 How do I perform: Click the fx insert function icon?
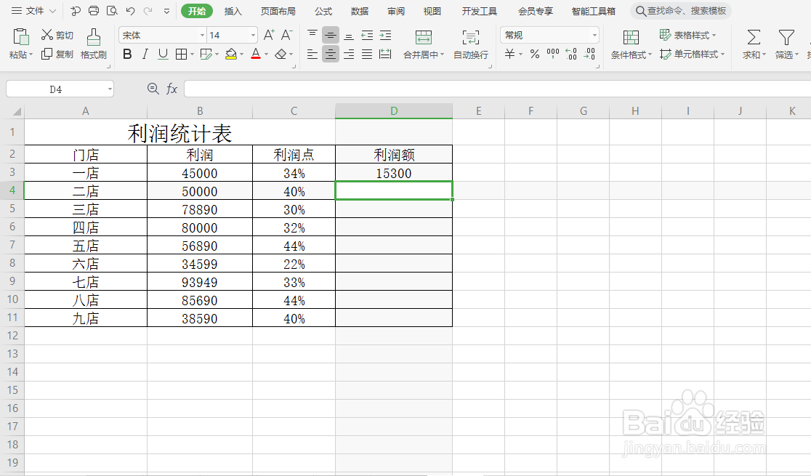click(172, 89)
